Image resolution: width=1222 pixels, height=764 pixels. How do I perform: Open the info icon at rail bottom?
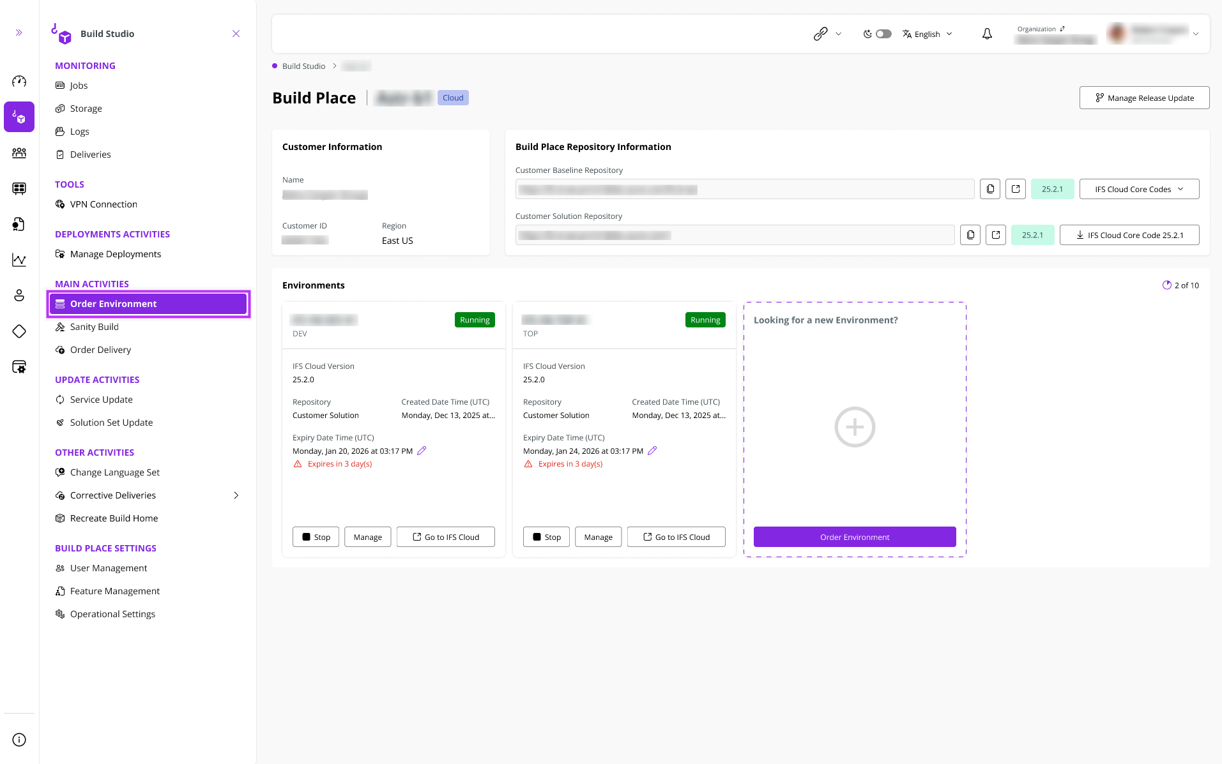click(19, 740)
